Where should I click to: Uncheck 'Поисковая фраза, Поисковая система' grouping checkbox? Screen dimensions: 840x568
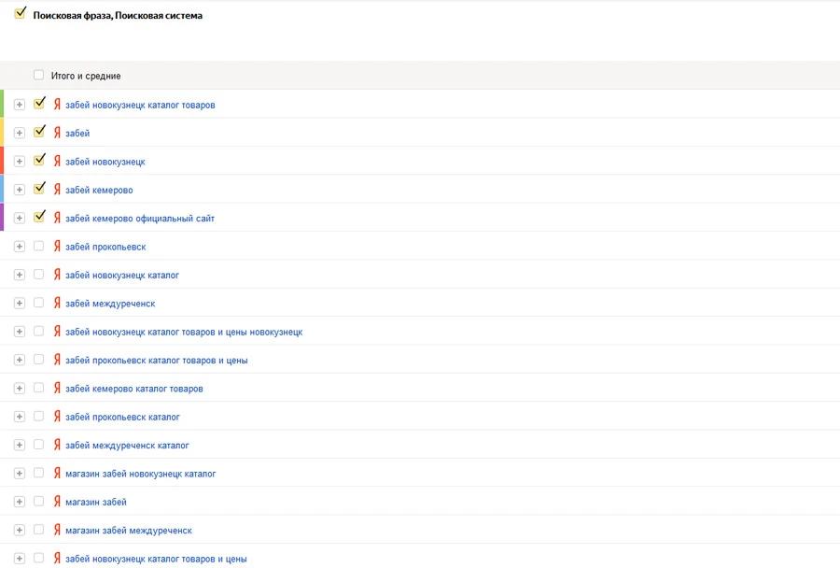pos(21,13)
